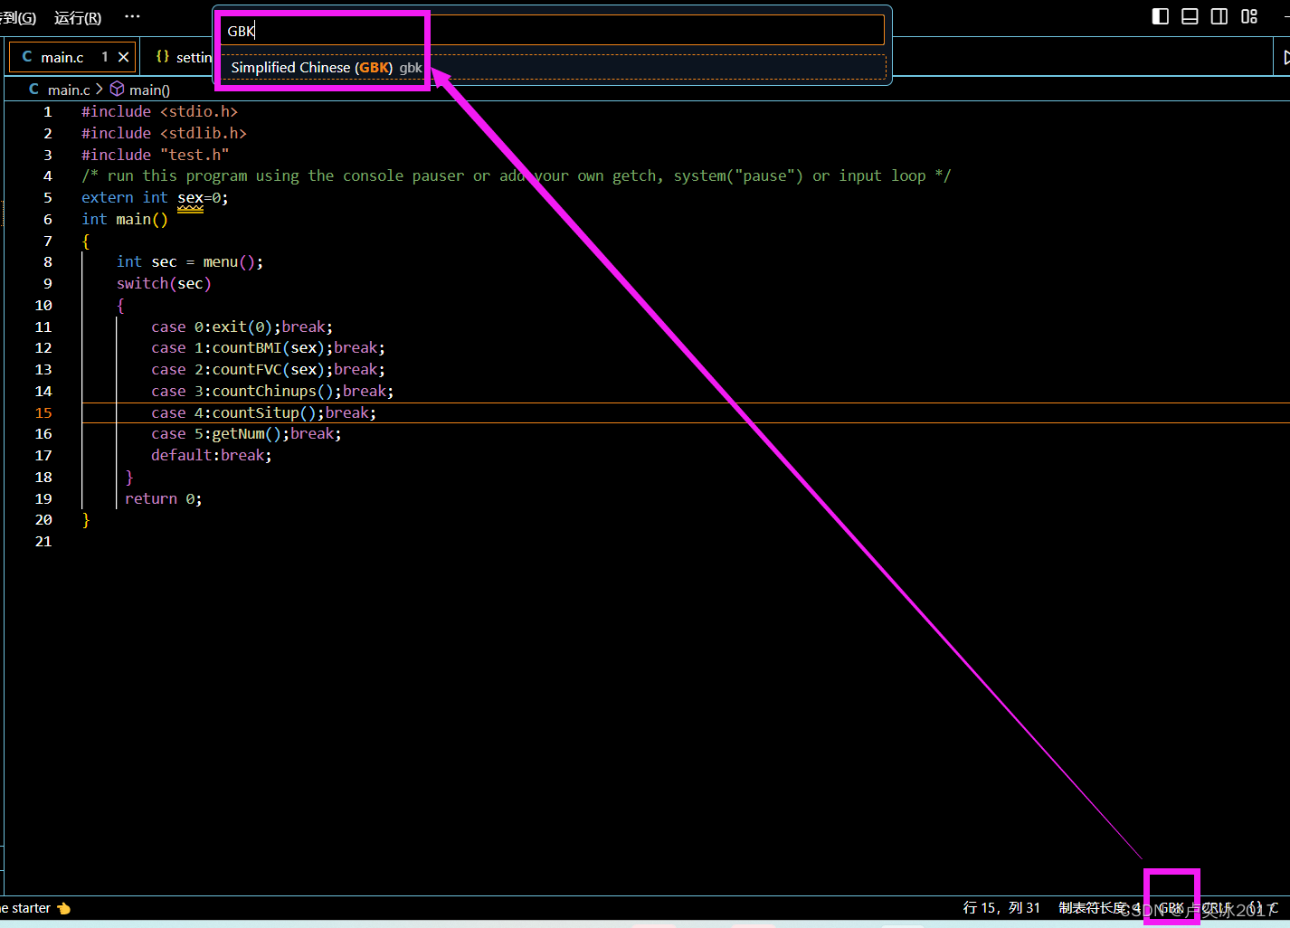This screenshot has width=1290, height=928.
Task: Open the 运行(R) menu
Action: coord(77,17)
